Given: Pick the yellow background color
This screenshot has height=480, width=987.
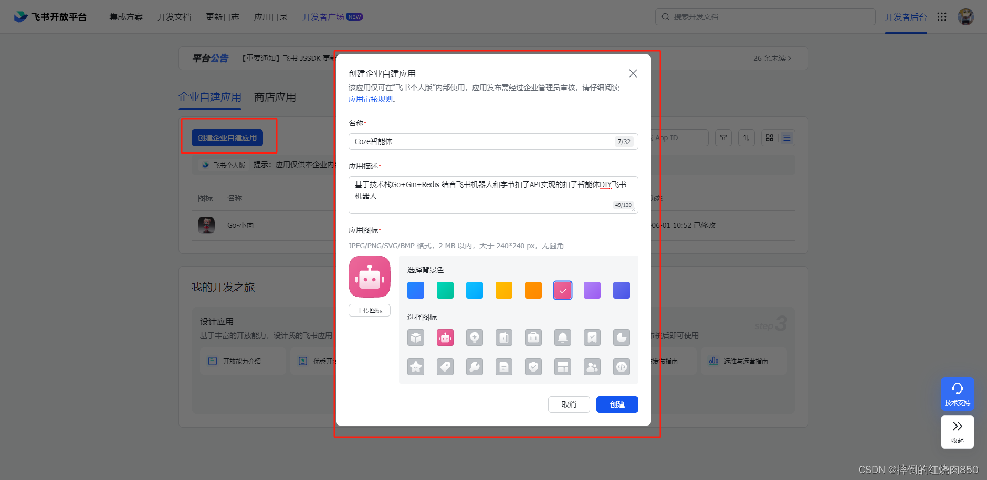Looking at the screenshot, I should (504, 290).
